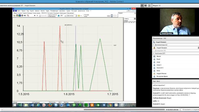Open the Данные menu
This screenshot has height=112, width=199.
coord(37,11)
